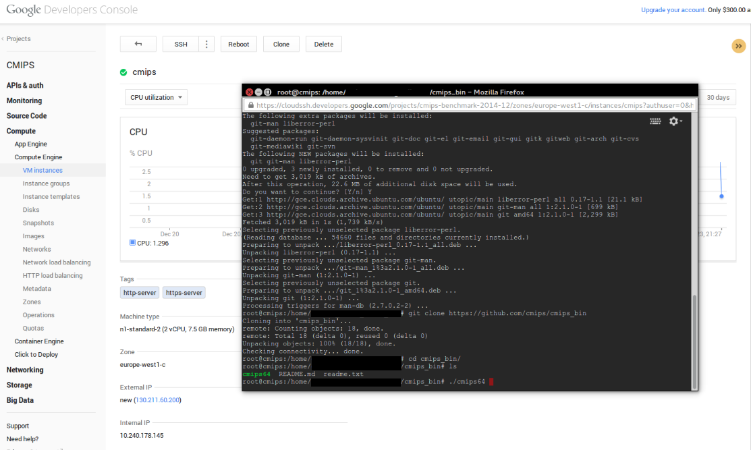Click the terminal window scrollbar thumb

click(694, 342)
